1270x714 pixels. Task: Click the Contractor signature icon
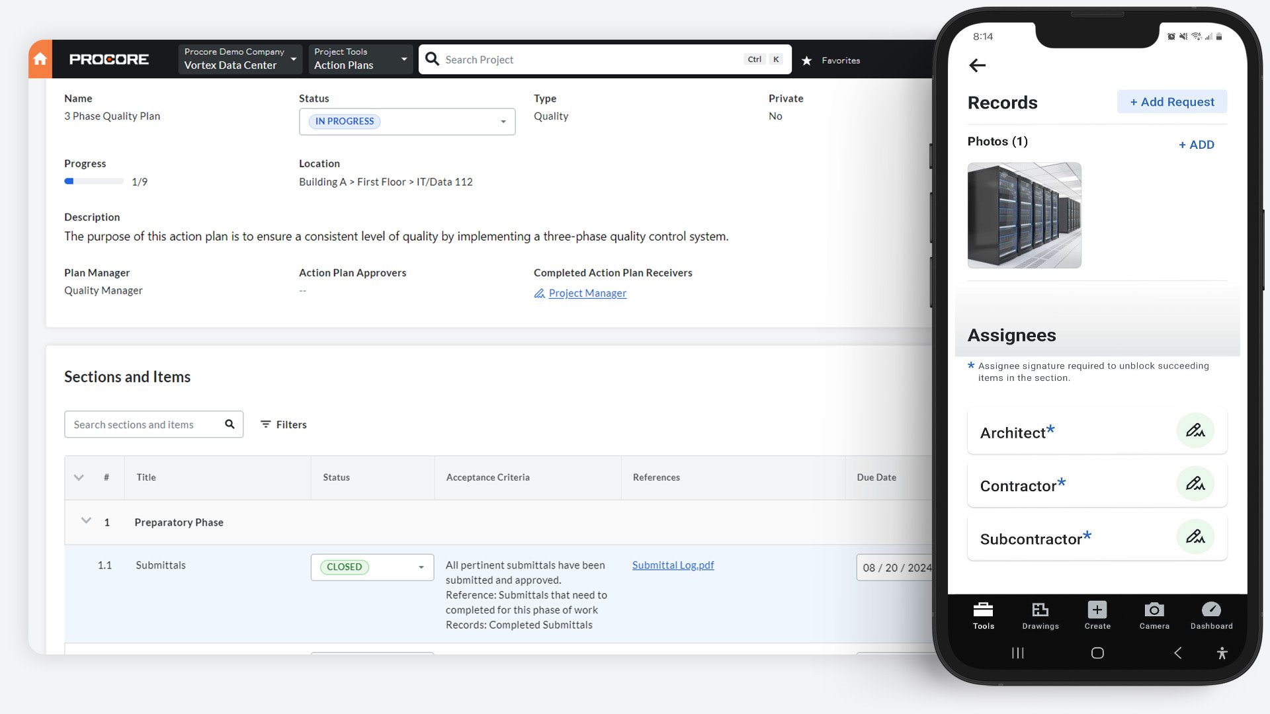[x=1194, y=484]
